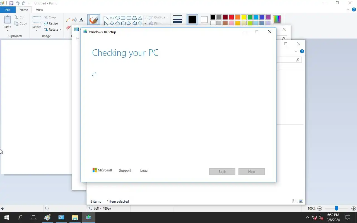Image resolution: width=357 pixels, height=223 pixels.
Task: Switch File Explorer to large icons view
Action: click(301, 201)
